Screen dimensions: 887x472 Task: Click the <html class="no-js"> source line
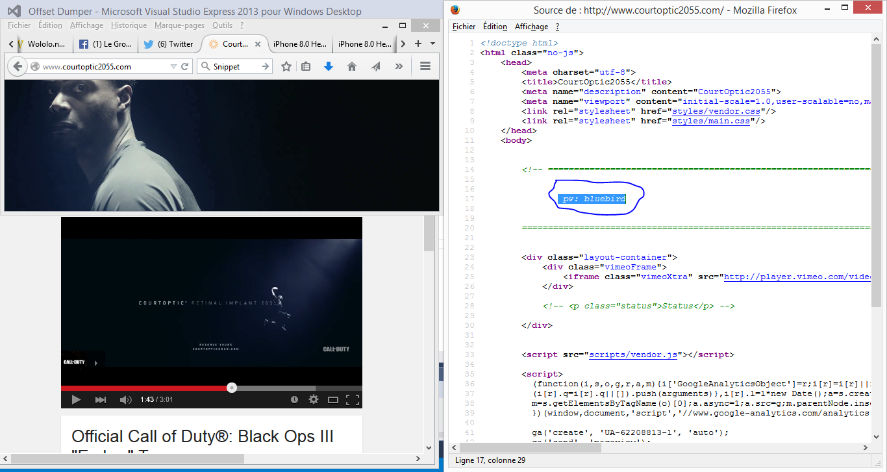coord(532,53)
